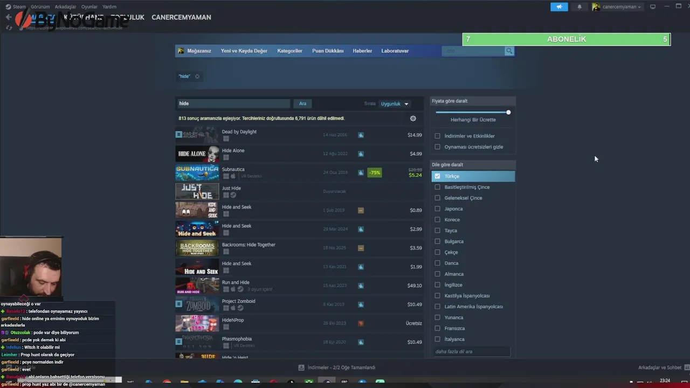
Task: Open the Puan Dükkânı link
Action: tap(328, 51)
